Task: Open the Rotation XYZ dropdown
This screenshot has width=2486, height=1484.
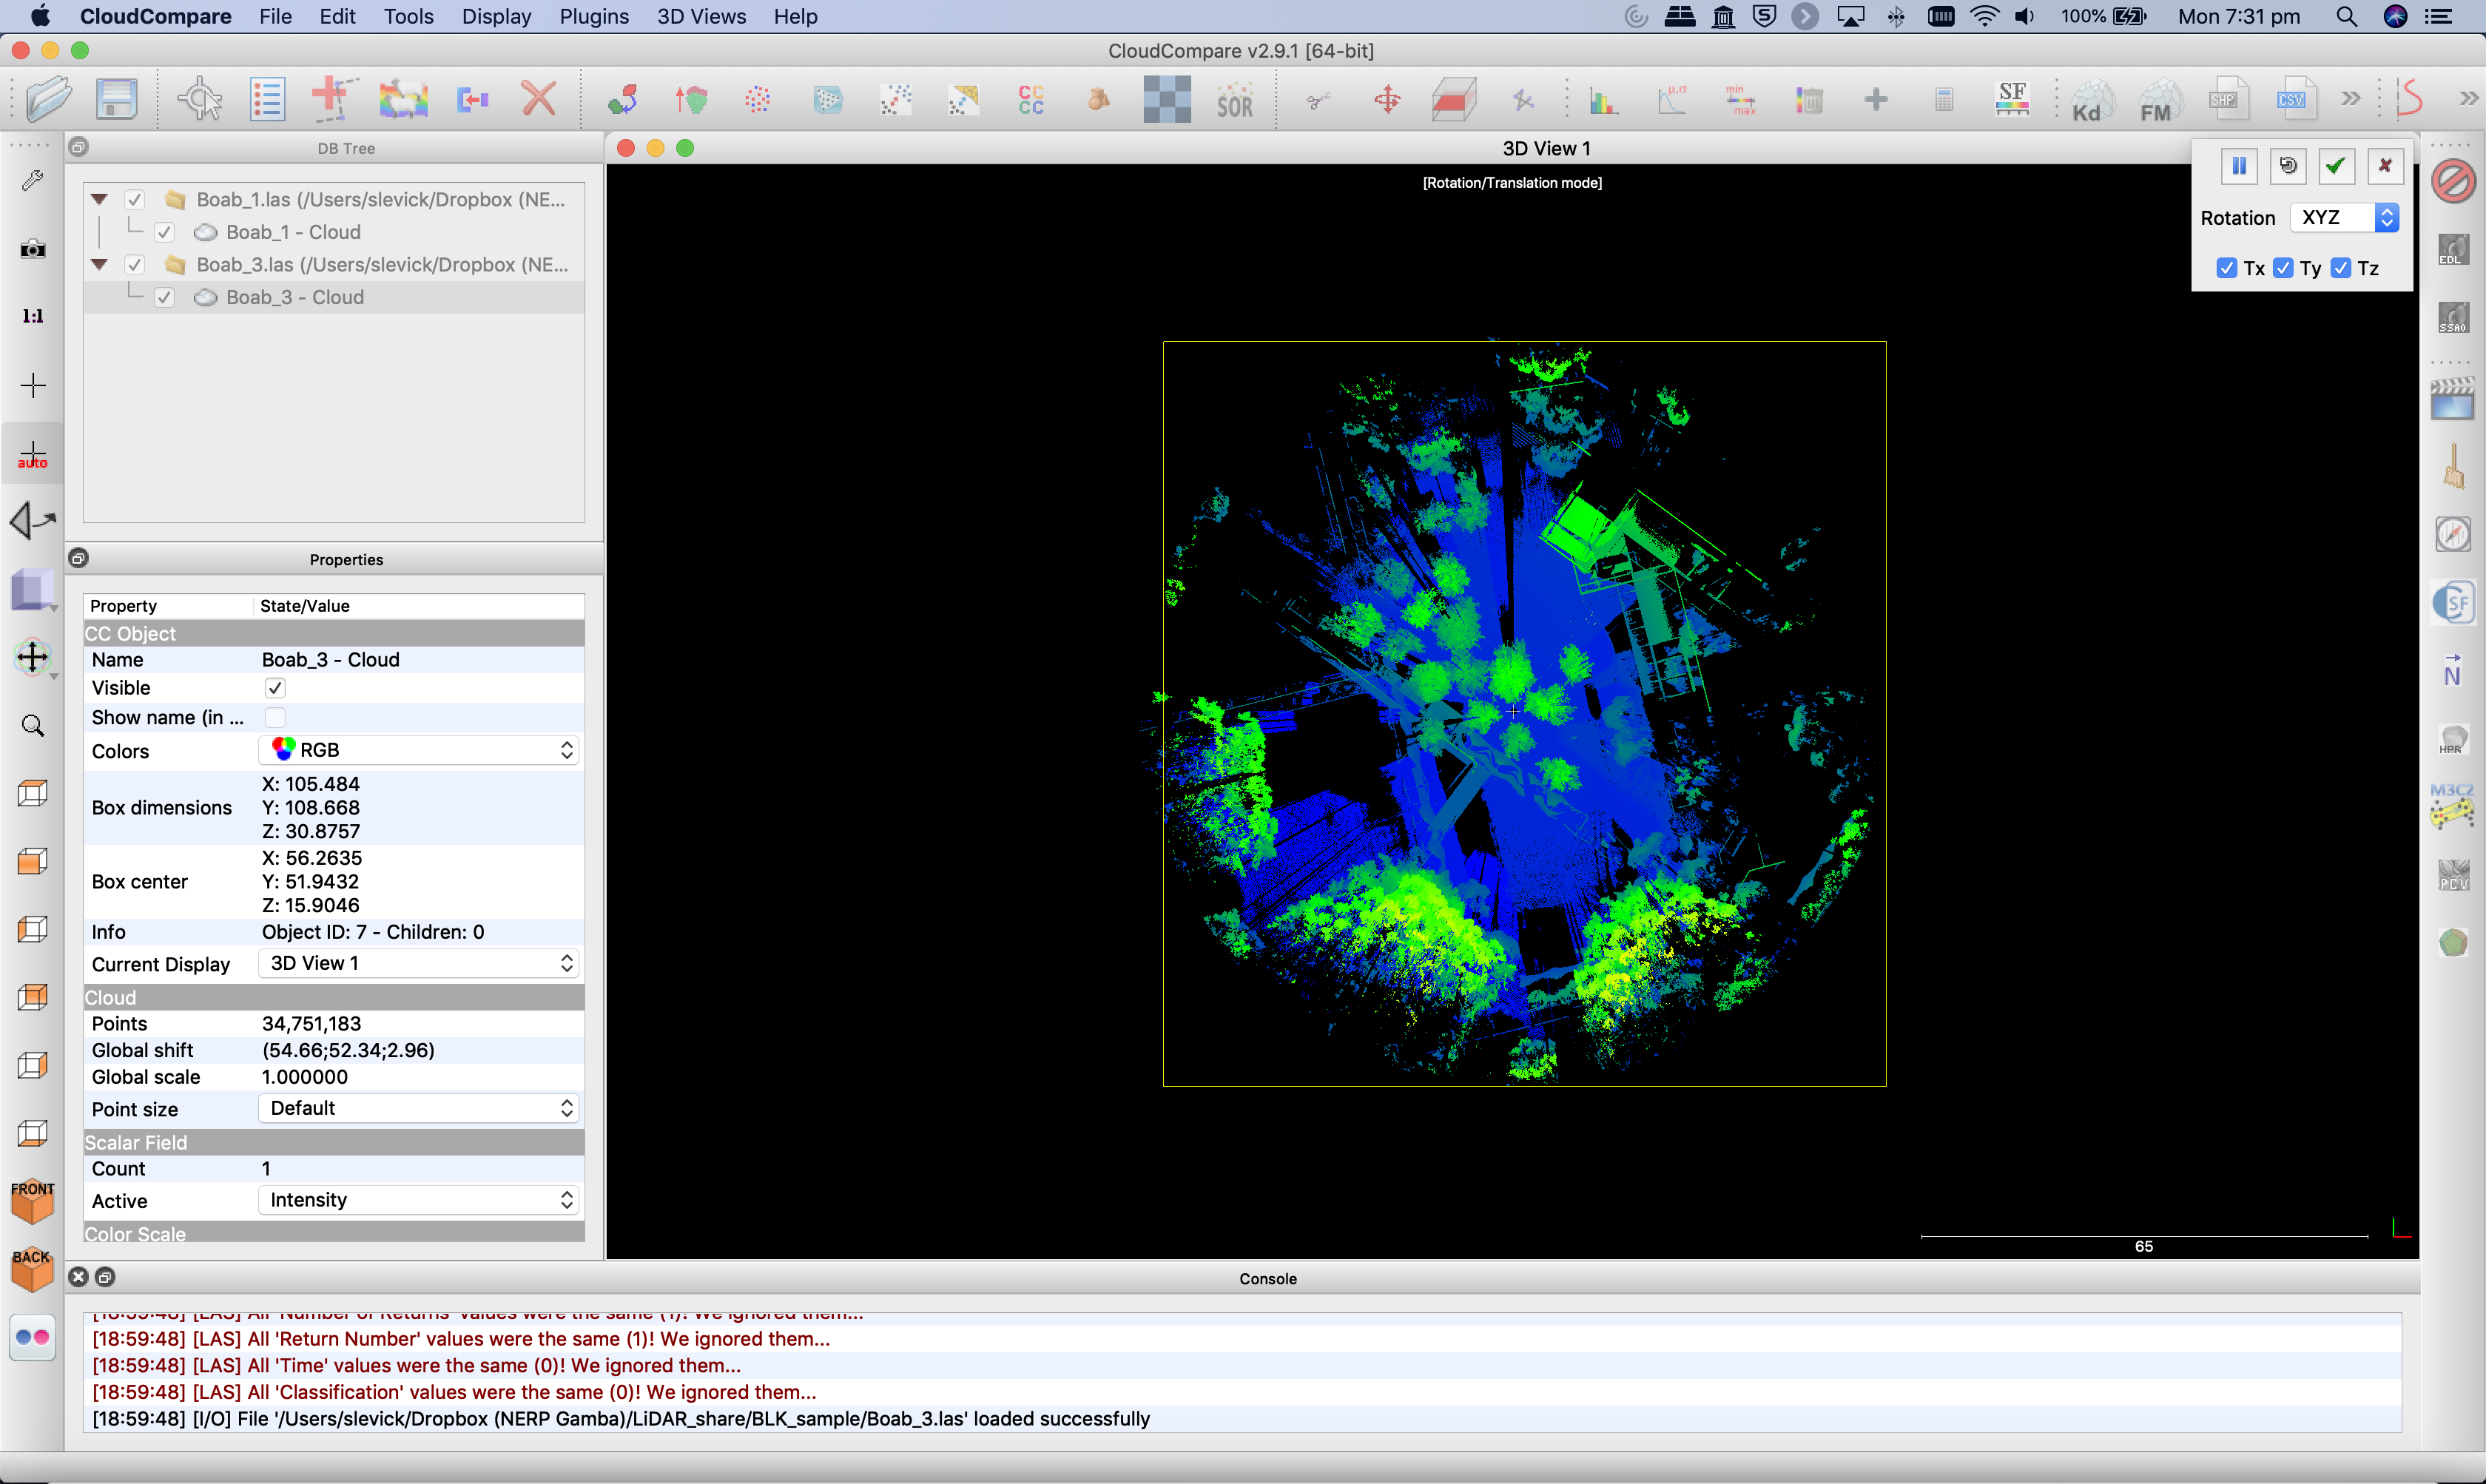Action: (2345, 218)
